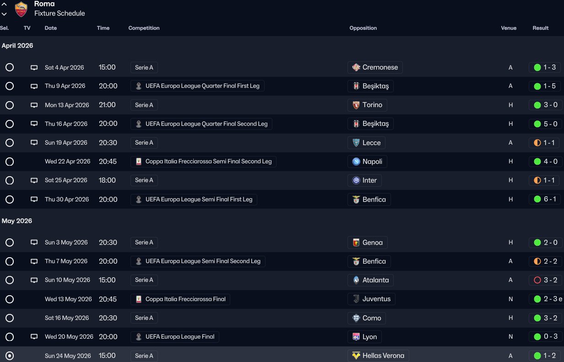Click the Juventus logo icon
564x362 pixels.
coord(356,299)
